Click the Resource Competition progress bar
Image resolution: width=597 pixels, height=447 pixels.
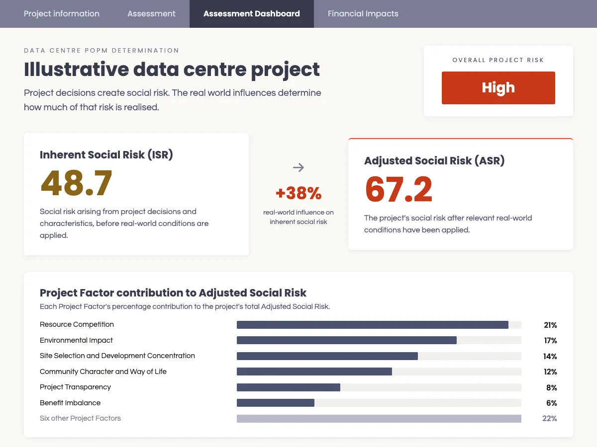pos(379,325)
